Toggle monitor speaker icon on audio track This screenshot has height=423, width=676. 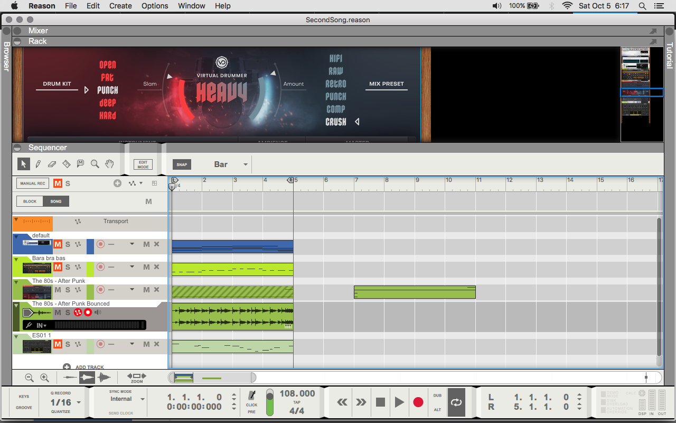98,312
